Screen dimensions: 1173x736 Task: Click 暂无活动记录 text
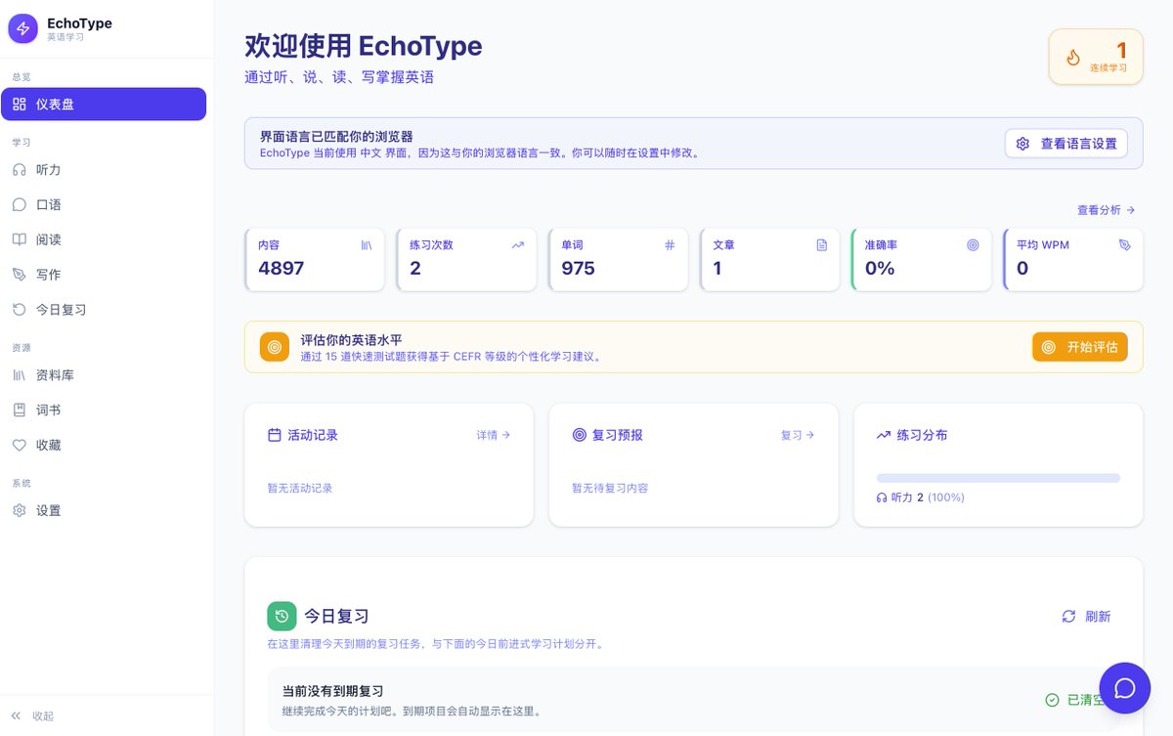pyautogui.click(x=300, y=488)
